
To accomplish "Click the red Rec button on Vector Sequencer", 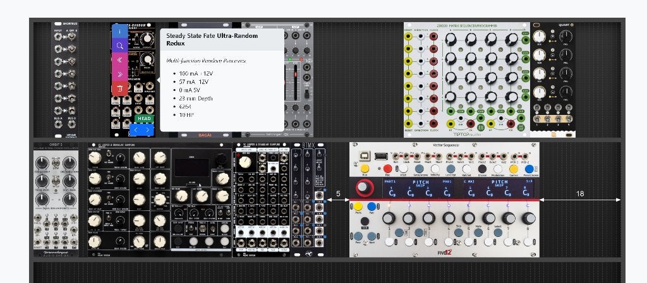I will (x=387, y=168).
